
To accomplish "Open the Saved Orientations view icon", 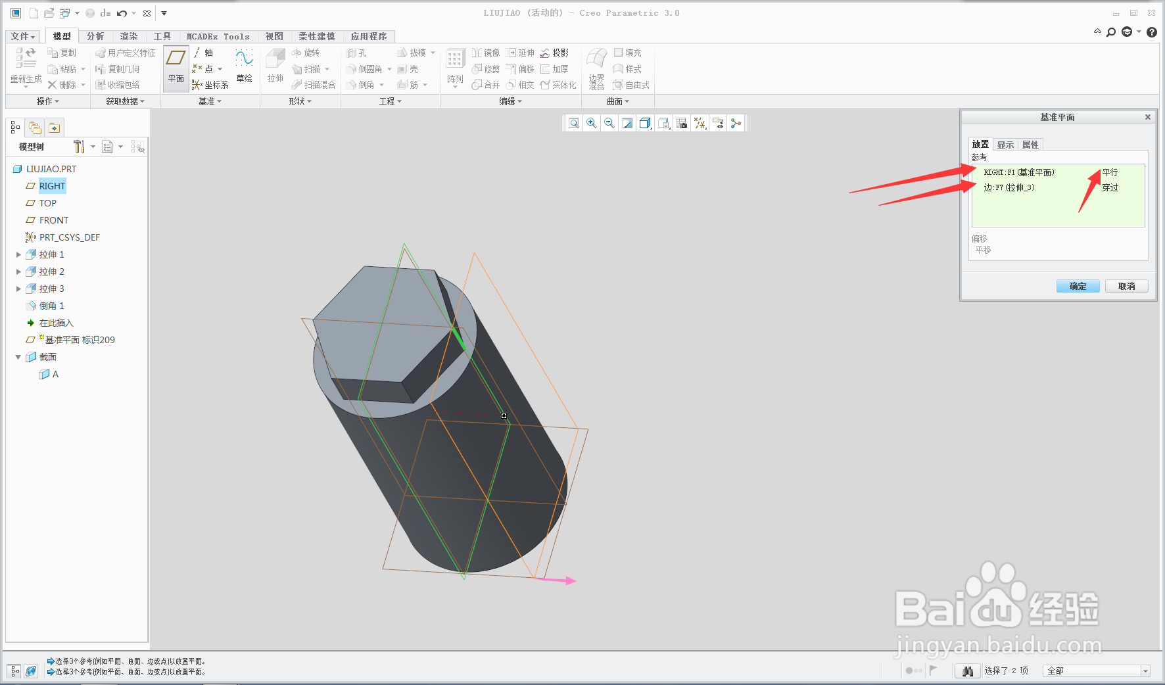I will click(663, 123).
